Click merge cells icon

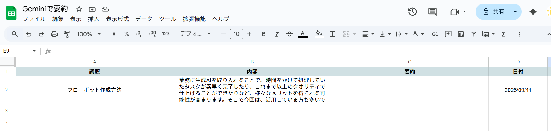point(346,34)
